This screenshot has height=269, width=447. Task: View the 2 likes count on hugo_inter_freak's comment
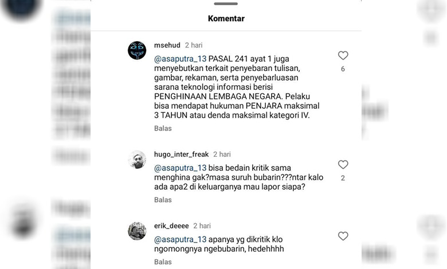(343, 178)
